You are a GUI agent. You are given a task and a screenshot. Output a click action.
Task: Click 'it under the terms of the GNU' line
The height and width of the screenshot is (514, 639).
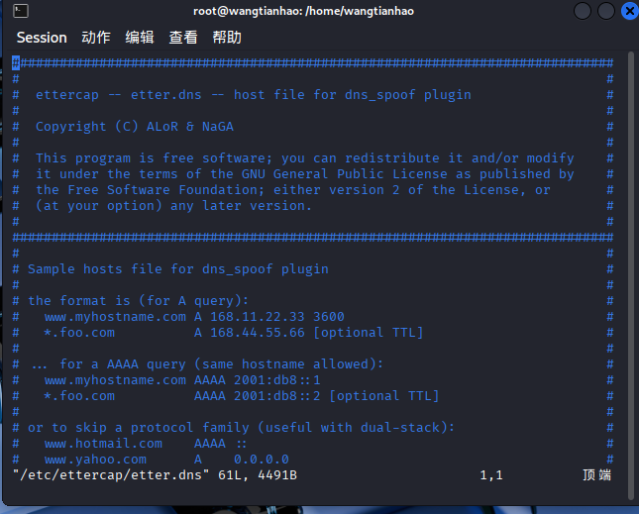pyautogui.click(x=305, y=174)
